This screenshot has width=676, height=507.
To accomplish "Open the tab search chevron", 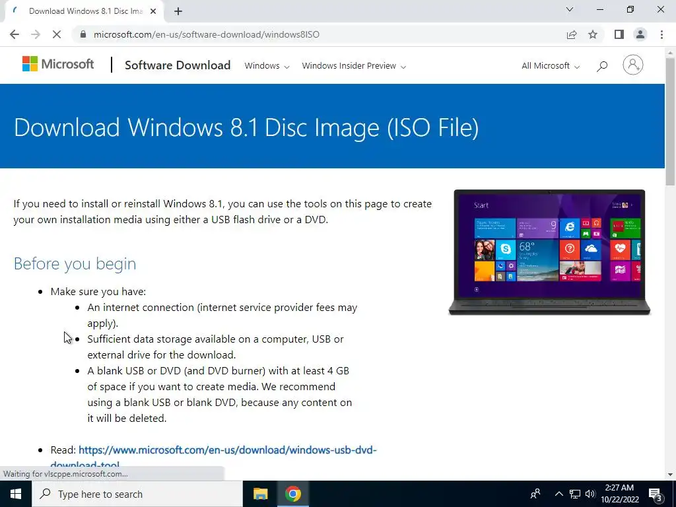I will (570, 9).
